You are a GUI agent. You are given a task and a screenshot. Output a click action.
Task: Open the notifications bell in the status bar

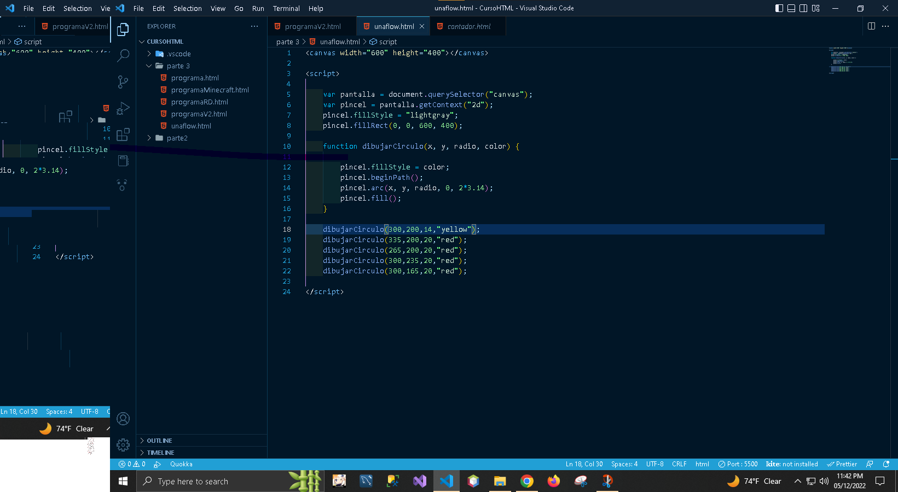click(886, 464)
